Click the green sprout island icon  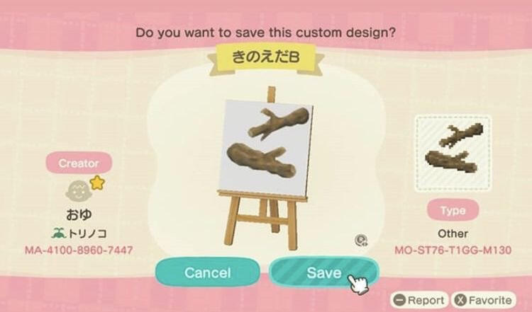point(59,233)
